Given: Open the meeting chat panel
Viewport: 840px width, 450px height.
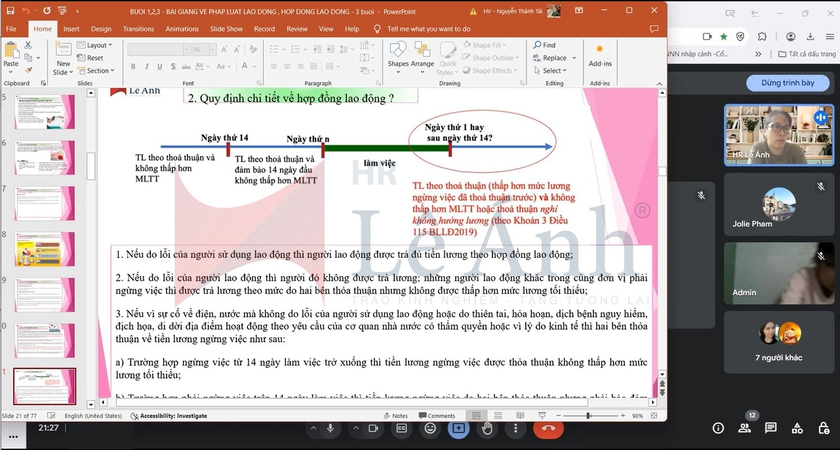Looking at the screenshot, I should (770, 428).
